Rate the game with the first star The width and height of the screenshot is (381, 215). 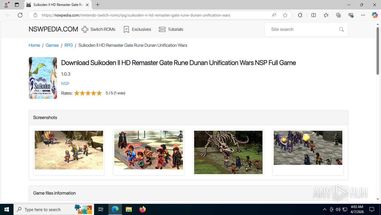pyautogui.click(x=77, y=93)
